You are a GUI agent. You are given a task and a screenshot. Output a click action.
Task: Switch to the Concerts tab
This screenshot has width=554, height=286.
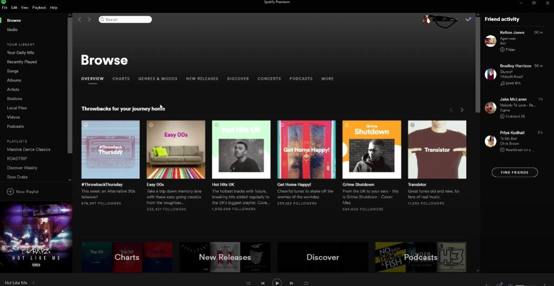click(x=269, y=79)
